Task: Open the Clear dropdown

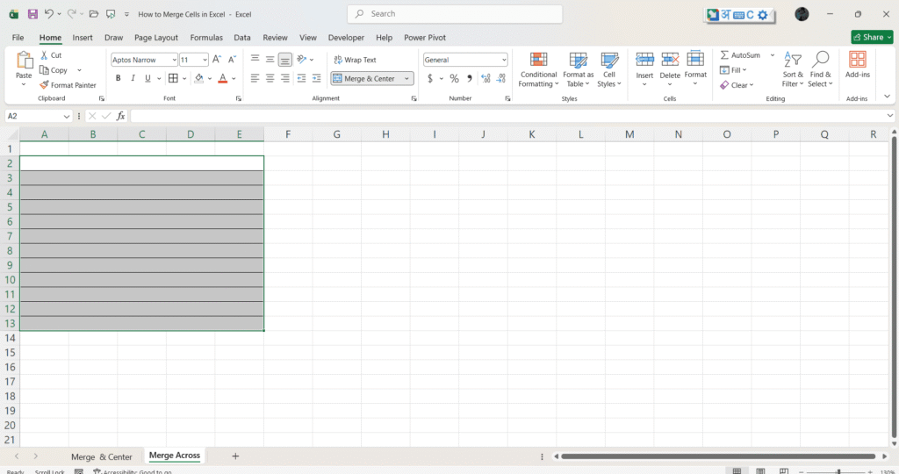Action: tap(737, 85)
